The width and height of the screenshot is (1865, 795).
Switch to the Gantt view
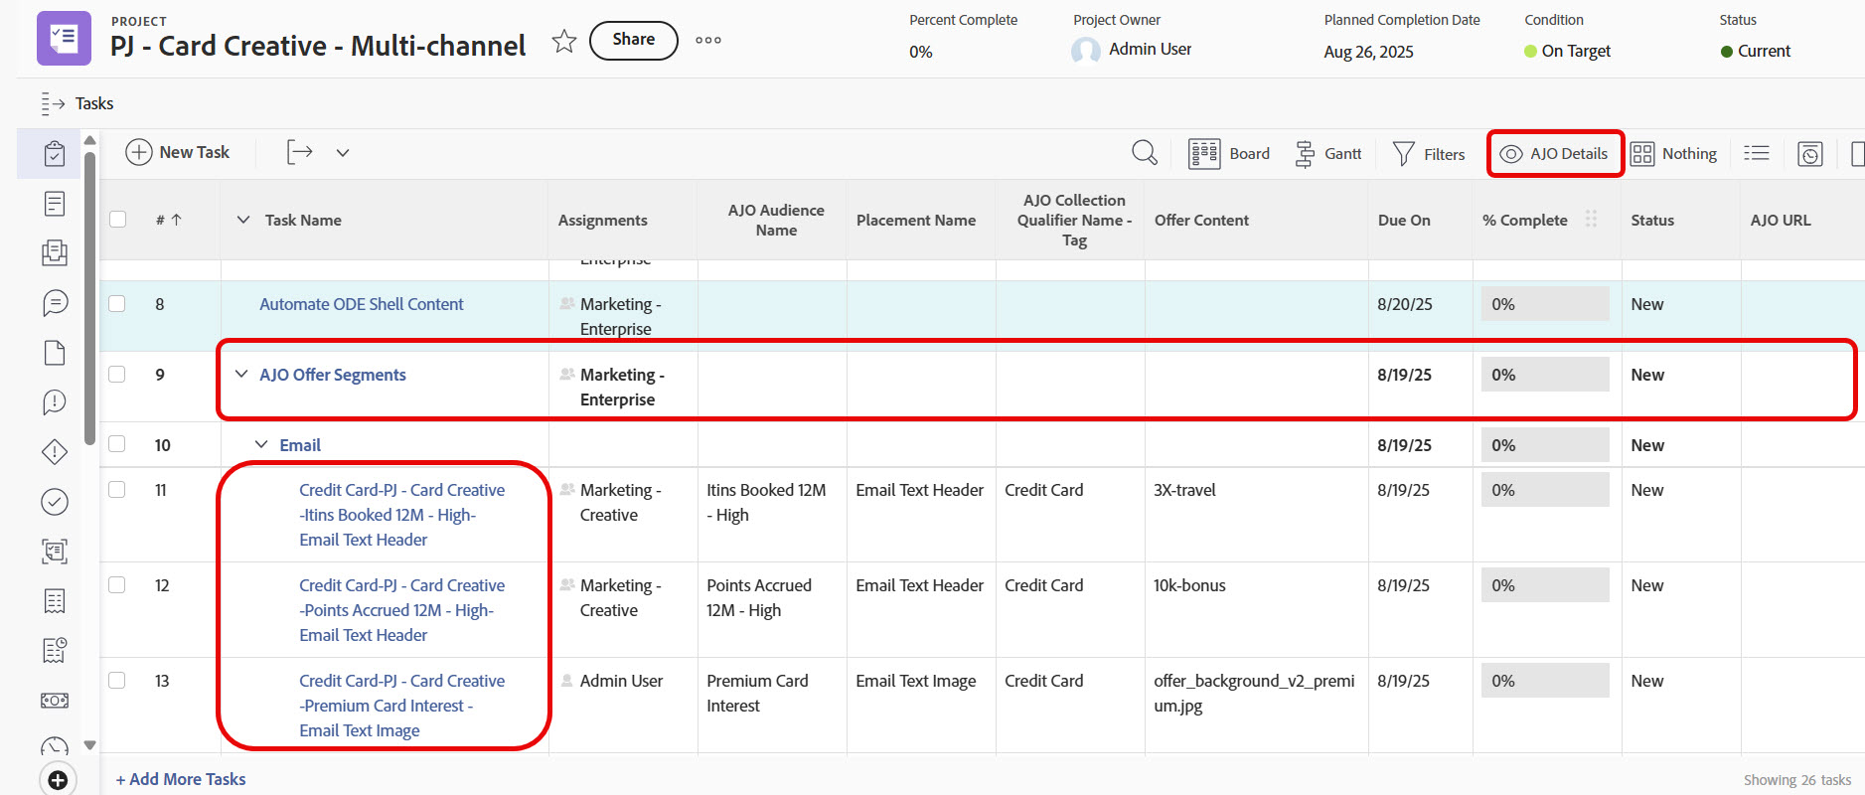pyautogui.click(x=1327, y=154)
